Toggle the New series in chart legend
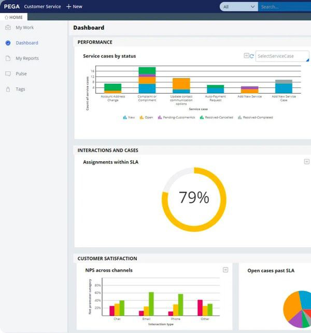This screenshot has width=311, height=333. (129, 117)
